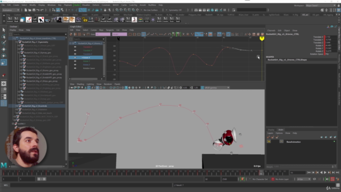Screen dimensions: 341x192
Task: Click the step back one frame button
Action: (313, 172)
